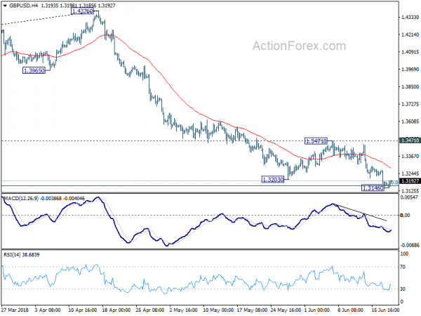Open the GBPUSD,H4 chart dropdown arrow
The height and width of the screenshot is (316, 421).
[5, 6]
